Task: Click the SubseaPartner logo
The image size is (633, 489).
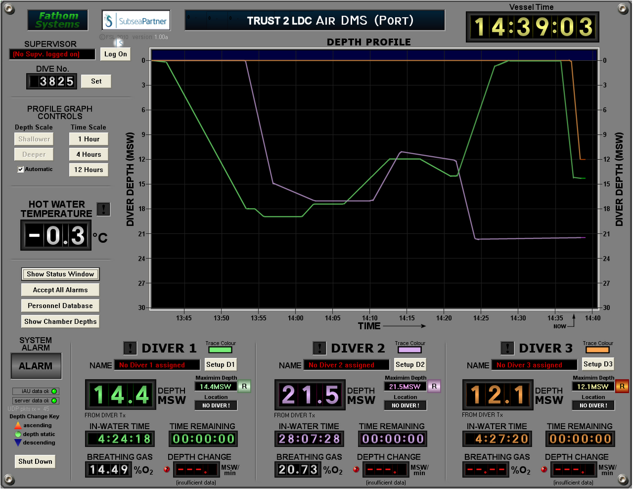Action: pyautogui.click(x=136, y=21)
